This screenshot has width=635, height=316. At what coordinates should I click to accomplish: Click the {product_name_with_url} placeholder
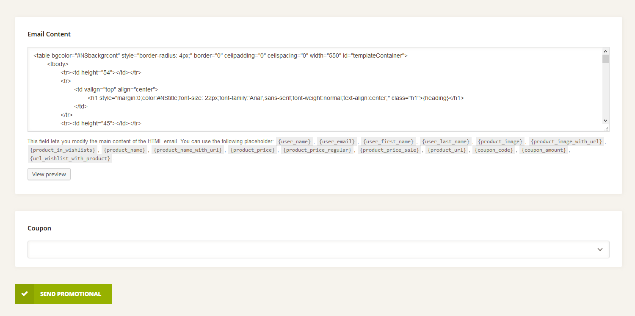click(x=188, y=150)
